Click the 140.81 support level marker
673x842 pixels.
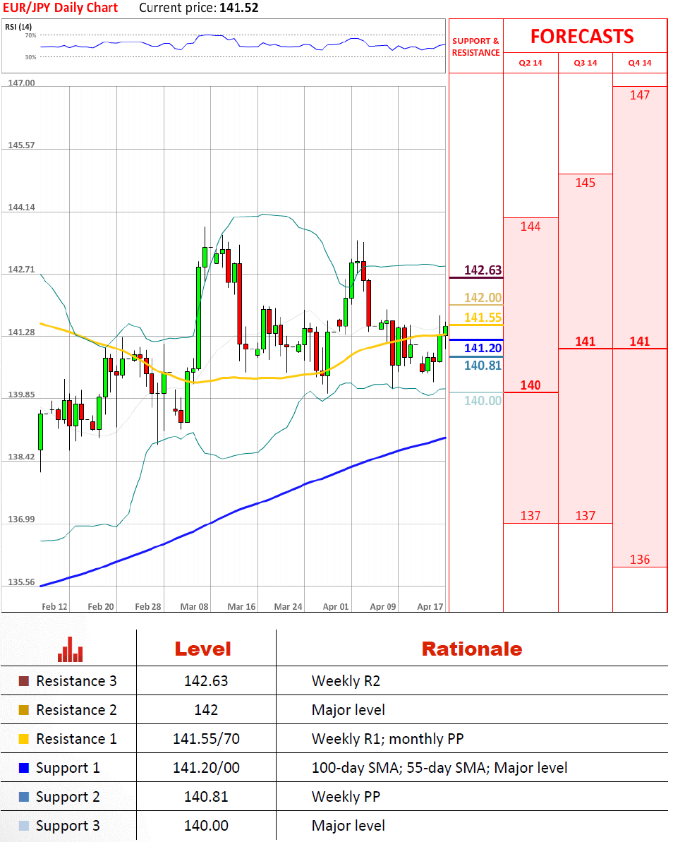click(x=483, y=366)
